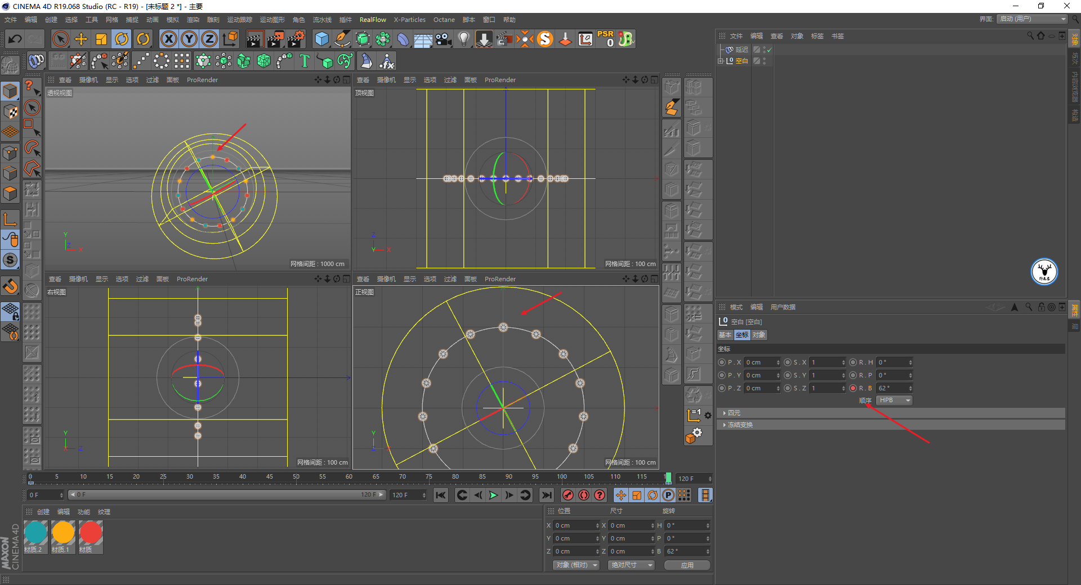The height and width of the screenshot is (585, 1081).
Task: Click the 应用 apply button
Action: tap(687, 565)
